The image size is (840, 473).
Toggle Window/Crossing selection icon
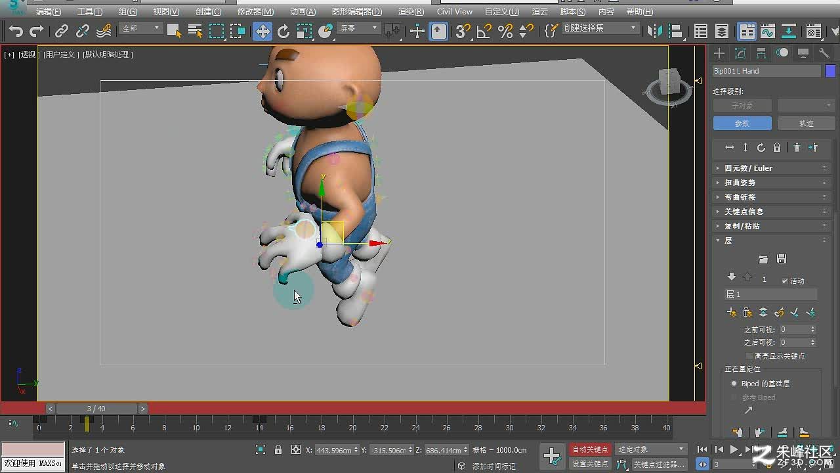pyautogui.click(x=238, y=31)
